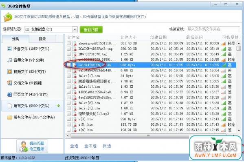Viewport: 244px width, 162px height.
Task: Check the box for s[3].htm
Action: pos(69,119)
